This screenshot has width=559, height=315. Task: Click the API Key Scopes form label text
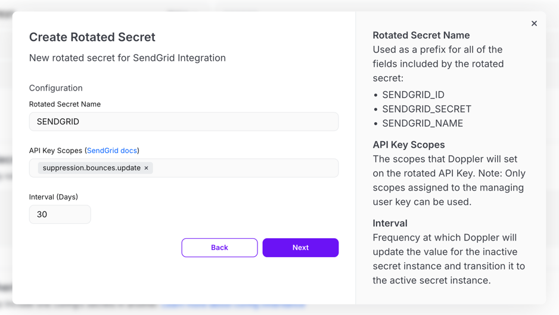55,151
